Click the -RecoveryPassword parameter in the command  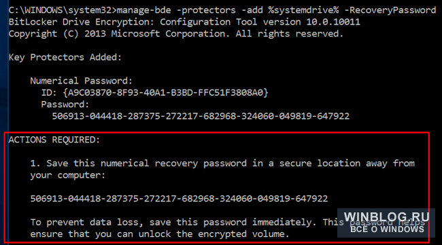390,10
